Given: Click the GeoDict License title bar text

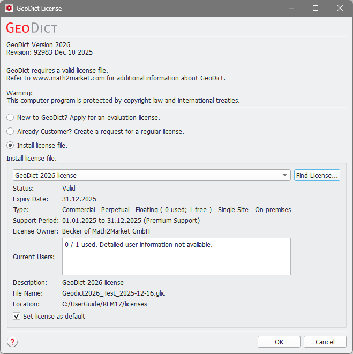Looking at the screenshot, I should 40,8.
